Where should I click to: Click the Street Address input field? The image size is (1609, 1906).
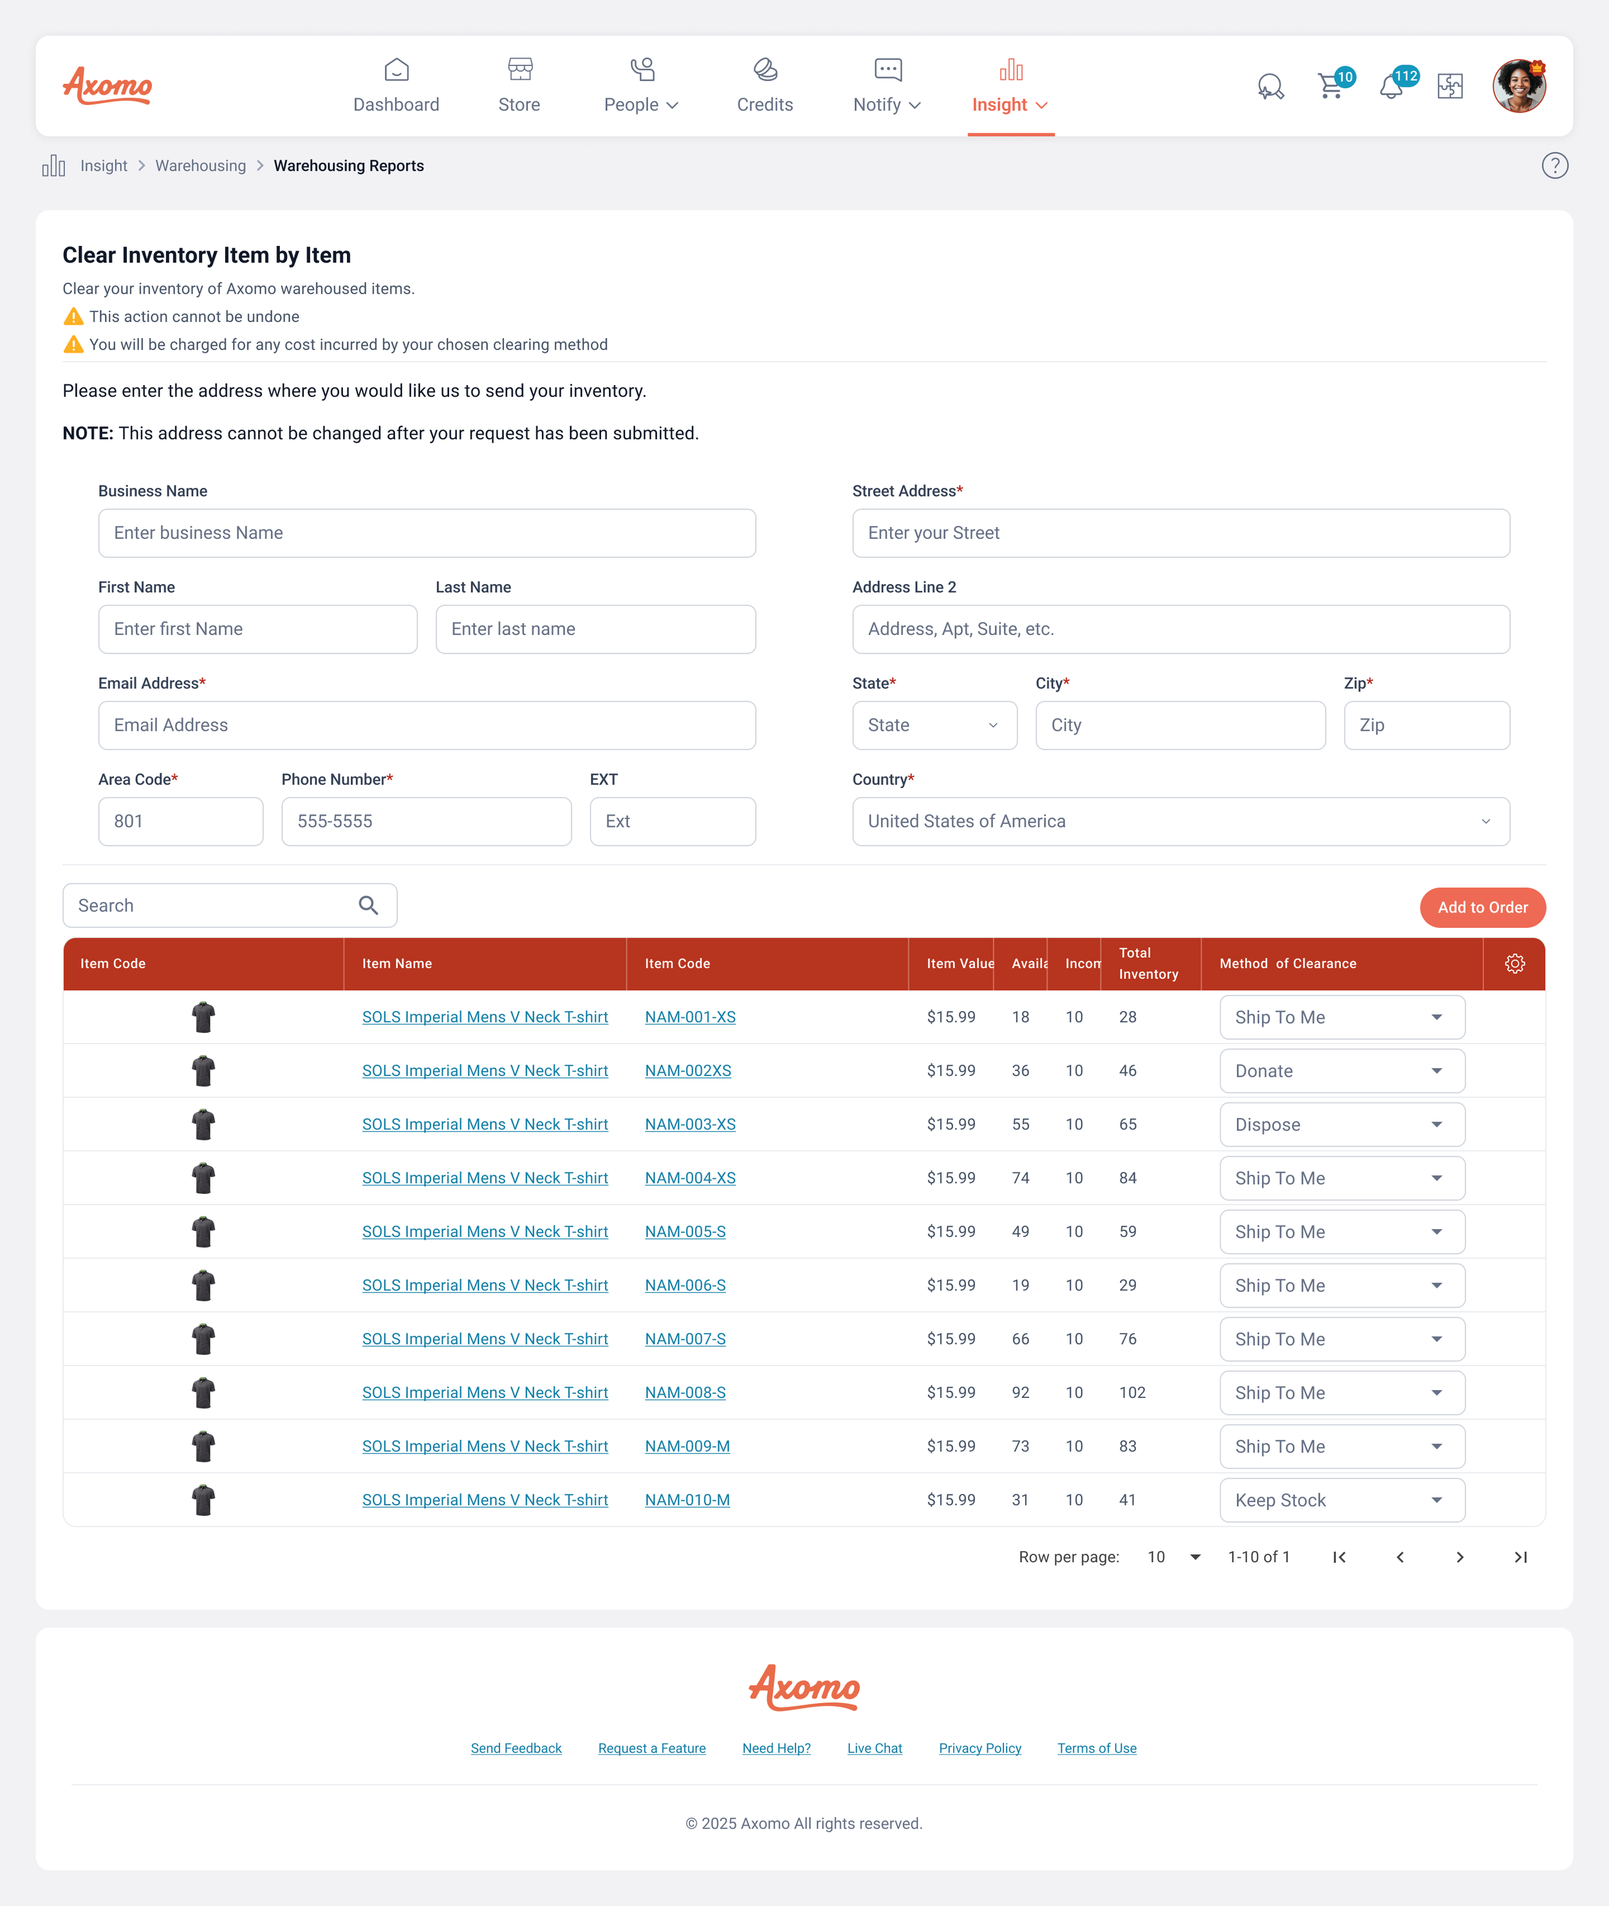click(1180, 533)
